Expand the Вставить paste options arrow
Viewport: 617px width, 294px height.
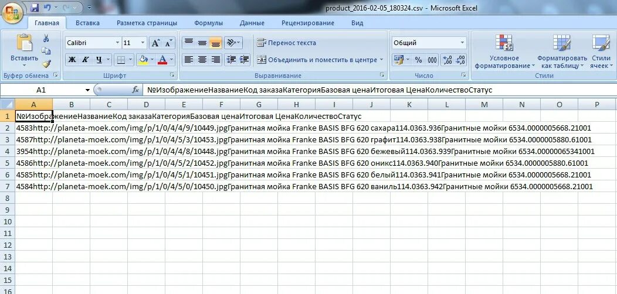click(24, 65)
